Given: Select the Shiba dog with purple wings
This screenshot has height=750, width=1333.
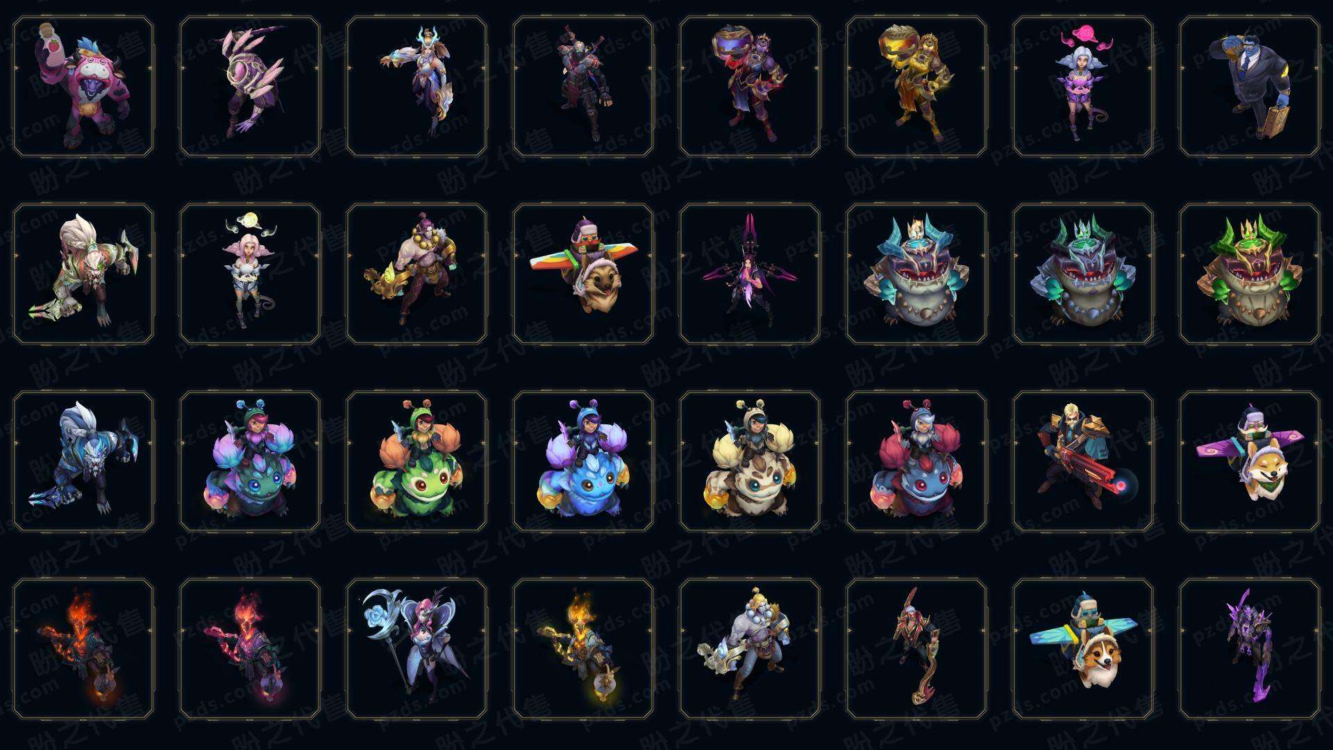Looking at the screenshot, I should pyautogui.click(x=1250, y=461).
